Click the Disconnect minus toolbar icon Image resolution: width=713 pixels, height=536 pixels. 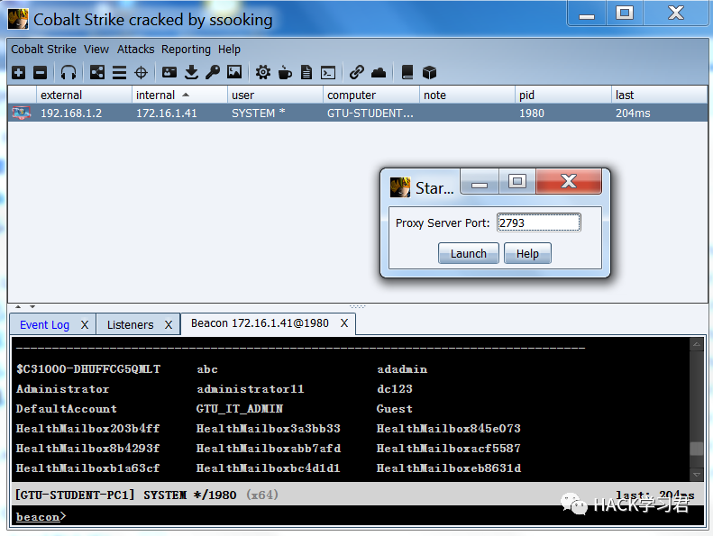[x=40, y=72]
